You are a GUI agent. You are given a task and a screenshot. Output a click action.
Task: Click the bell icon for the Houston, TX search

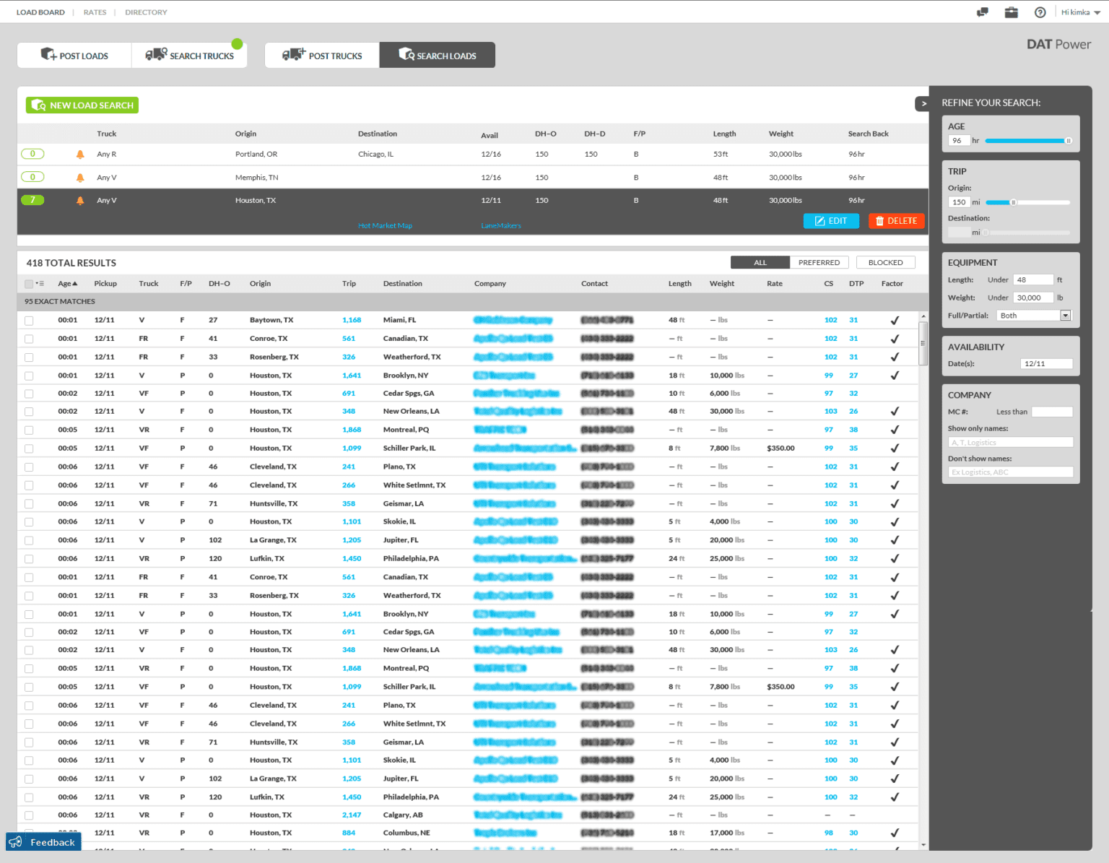(x=79, y=200)
